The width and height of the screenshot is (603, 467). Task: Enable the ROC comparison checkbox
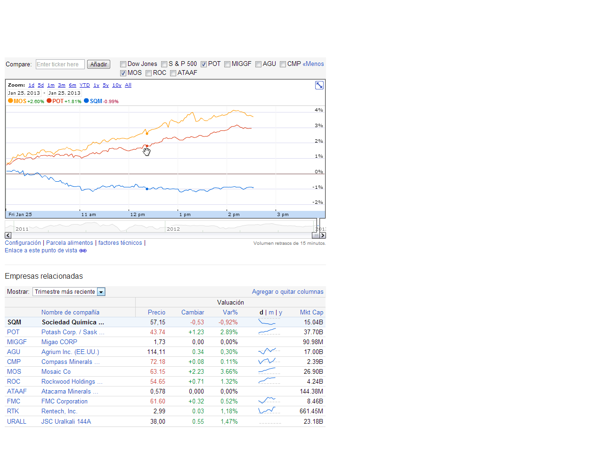(148, 73)
